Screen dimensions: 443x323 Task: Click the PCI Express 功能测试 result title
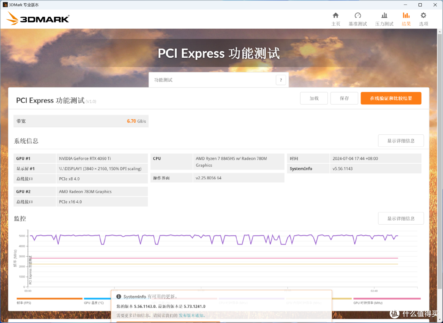point(50,101)
